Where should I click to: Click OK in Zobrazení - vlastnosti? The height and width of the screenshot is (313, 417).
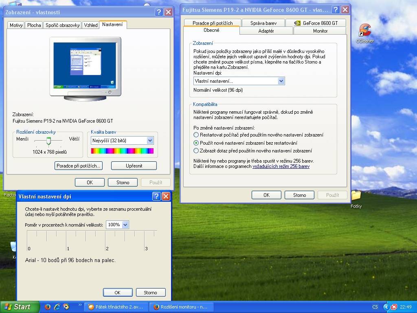click(90, 182)
